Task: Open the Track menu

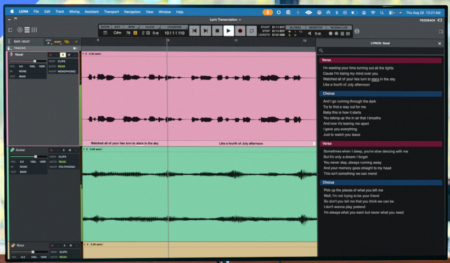Action: [x=60, y=12]
